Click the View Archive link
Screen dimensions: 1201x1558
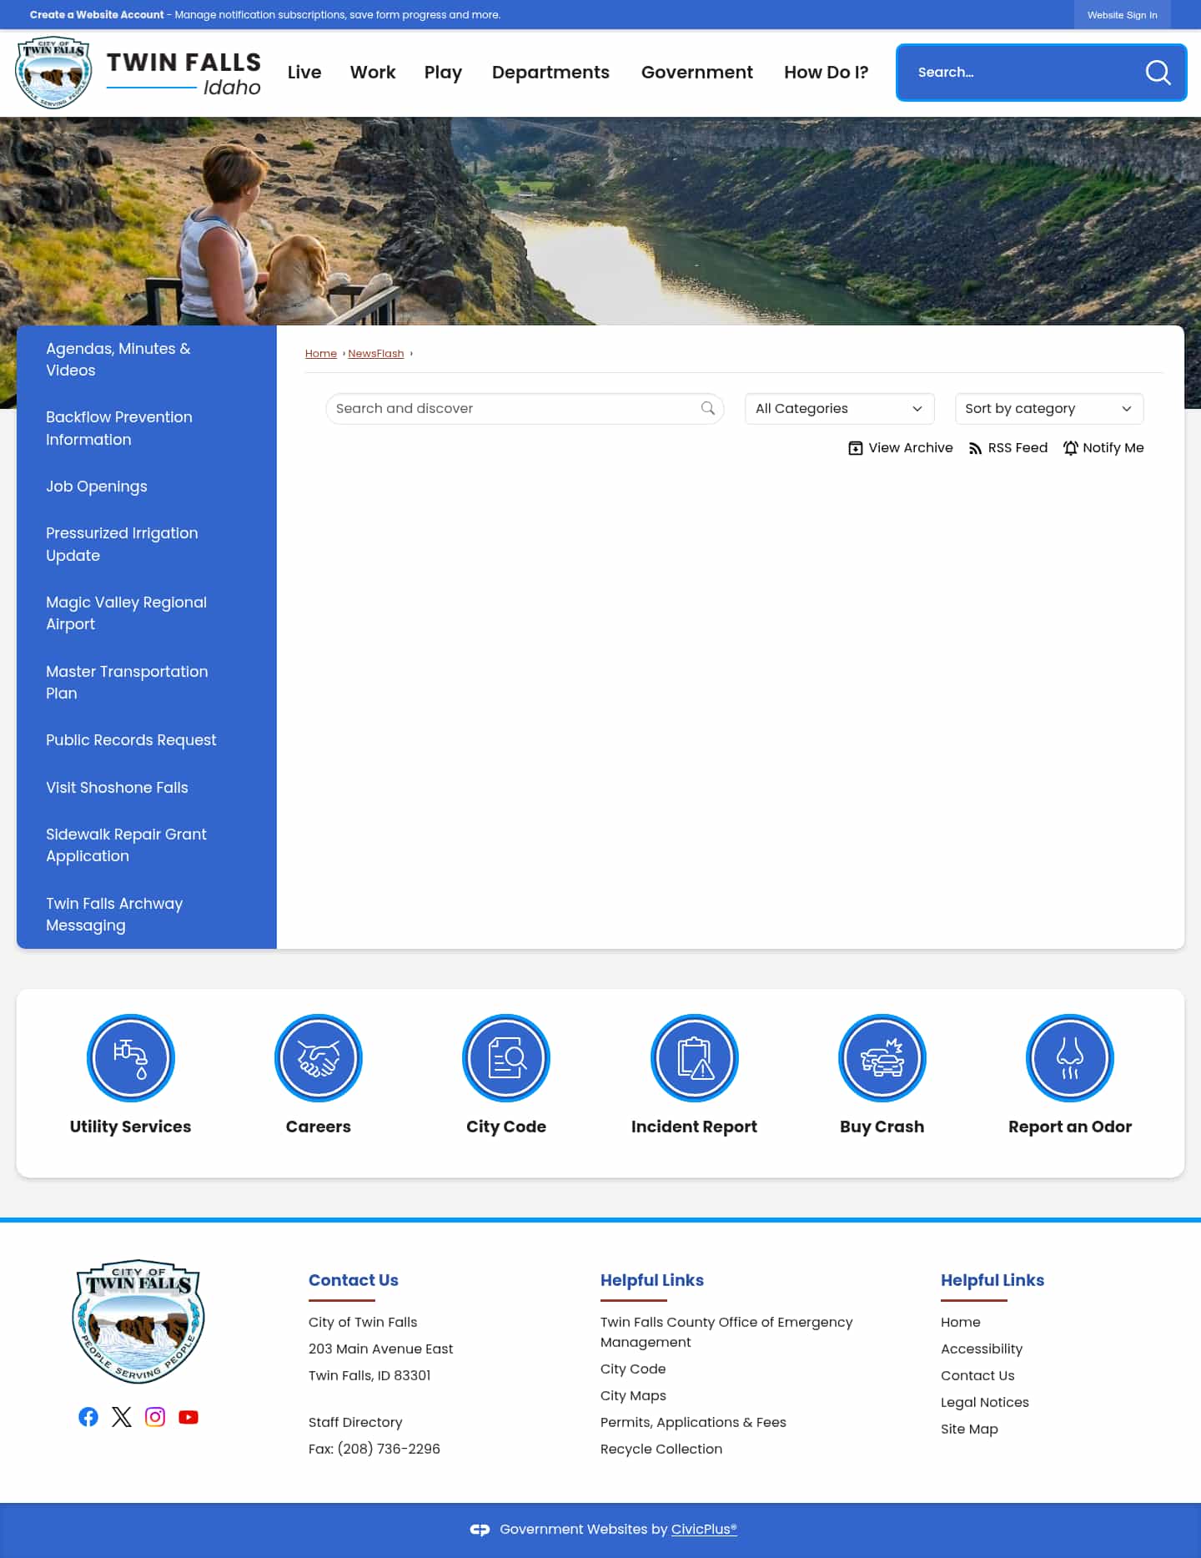tap(901, 448)
